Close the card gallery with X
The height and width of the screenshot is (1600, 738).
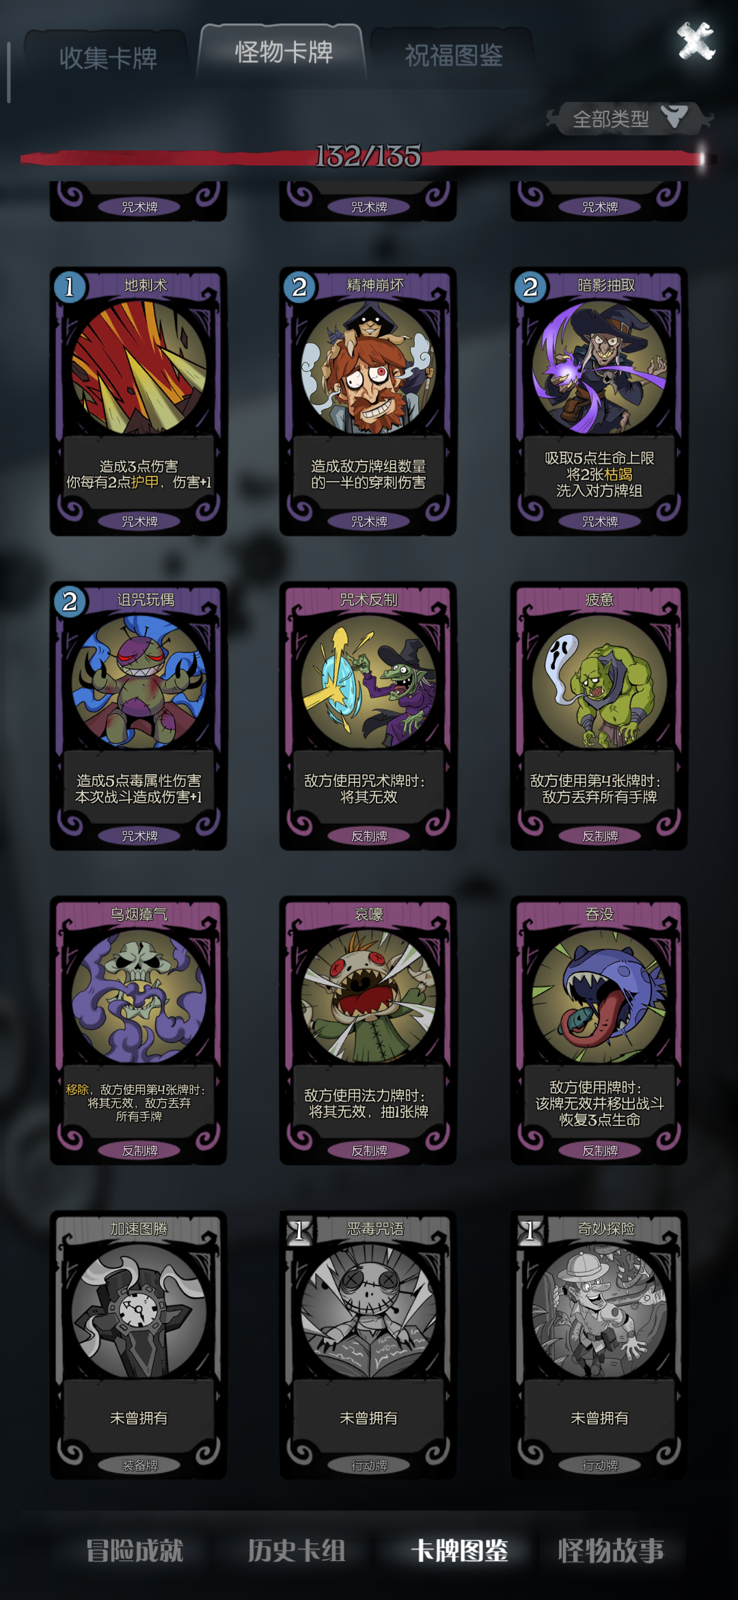coord(696,41)
